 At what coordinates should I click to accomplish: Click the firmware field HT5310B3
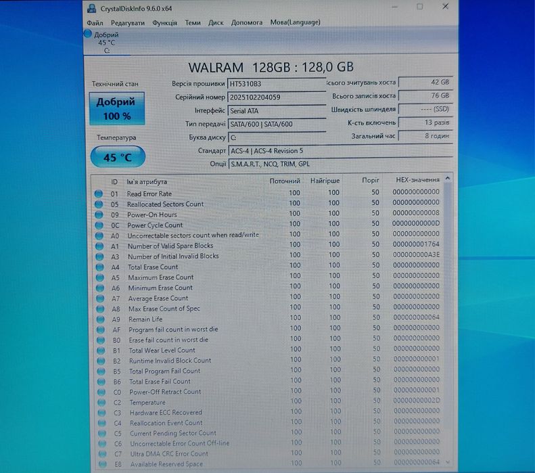[x=277, y=84]
